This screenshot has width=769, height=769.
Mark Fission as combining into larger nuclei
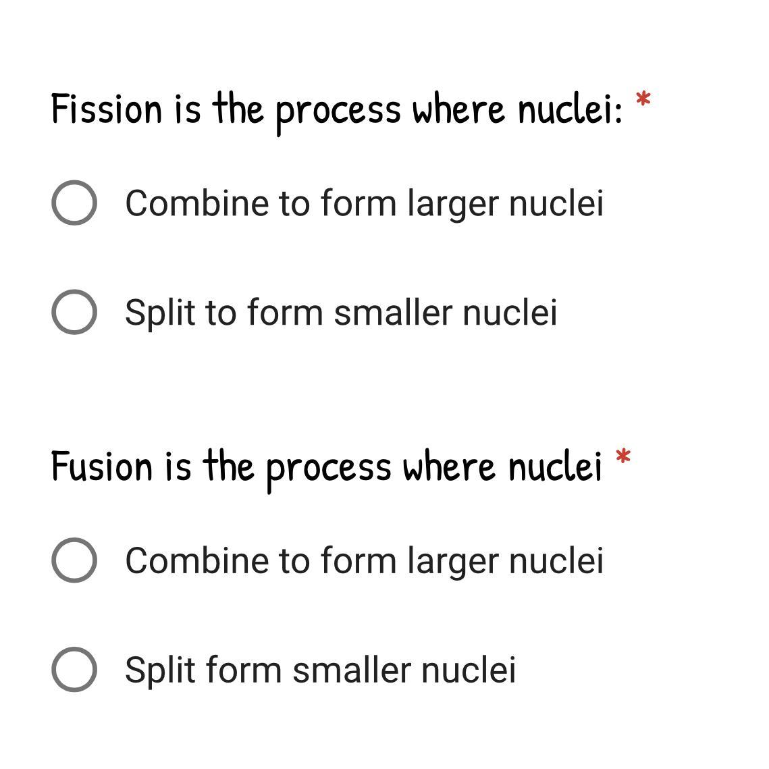tap(74, 203)
